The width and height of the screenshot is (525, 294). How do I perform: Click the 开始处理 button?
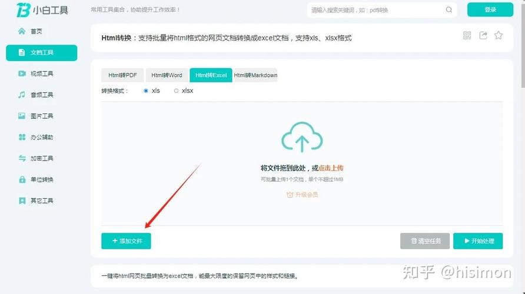(478, 241)
